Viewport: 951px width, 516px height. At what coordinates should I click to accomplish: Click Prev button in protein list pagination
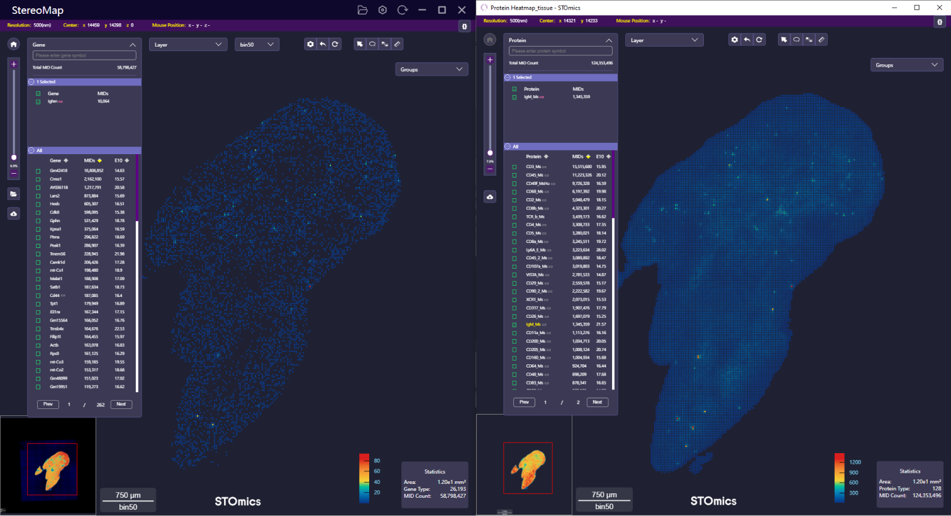point(524,402)
